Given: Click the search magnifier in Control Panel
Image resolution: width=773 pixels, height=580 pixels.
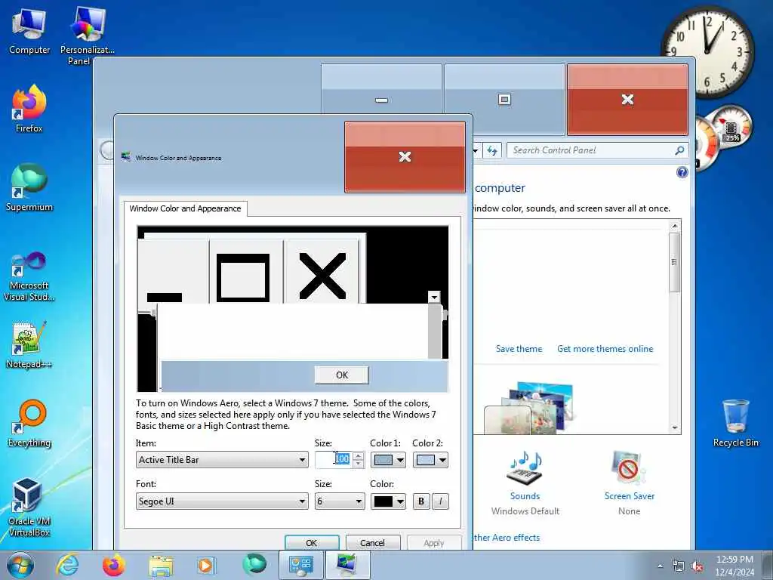Looking at the screenshot, I should [679, 150].
